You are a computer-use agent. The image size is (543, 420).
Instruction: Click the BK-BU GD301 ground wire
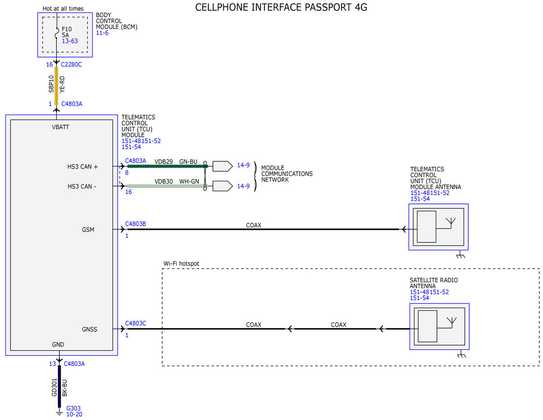click(59, 386)
